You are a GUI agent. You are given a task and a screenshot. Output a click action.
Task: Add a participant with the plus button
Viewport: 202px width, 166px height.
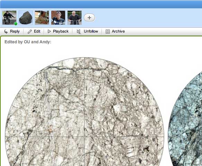point(89,18)
